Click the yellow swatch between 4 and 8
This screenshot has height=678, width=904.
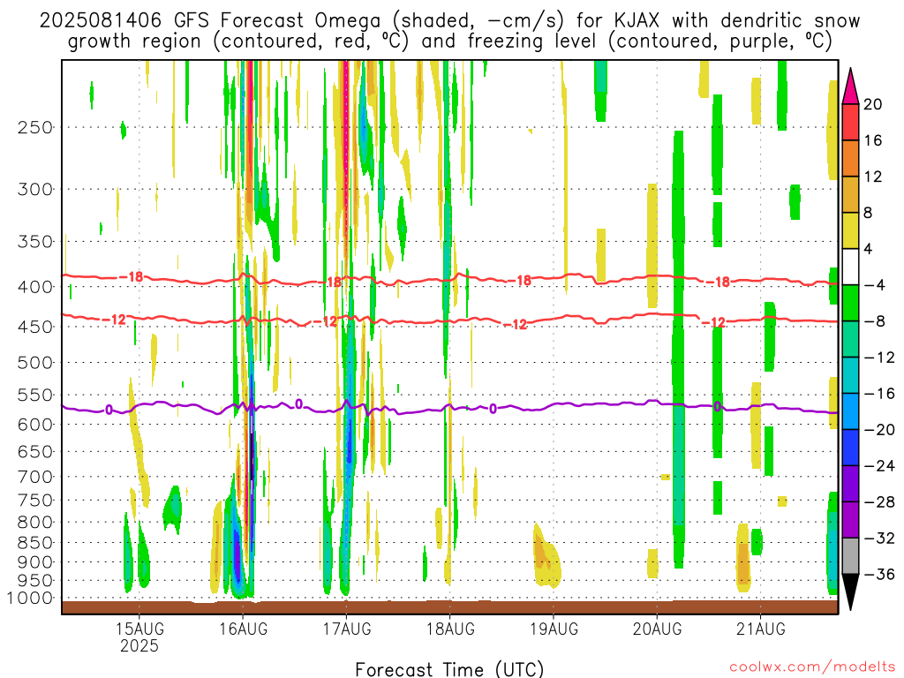click(x=850, y=231)
